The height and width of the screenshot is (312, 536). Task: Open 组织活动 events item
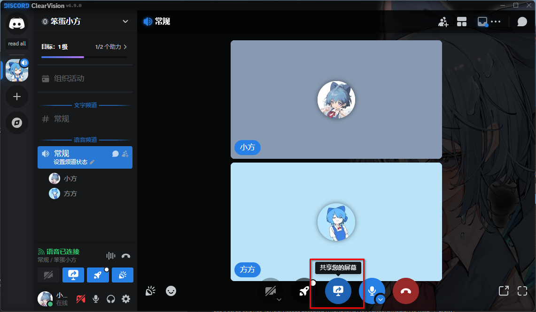click(x=69, y=78)
